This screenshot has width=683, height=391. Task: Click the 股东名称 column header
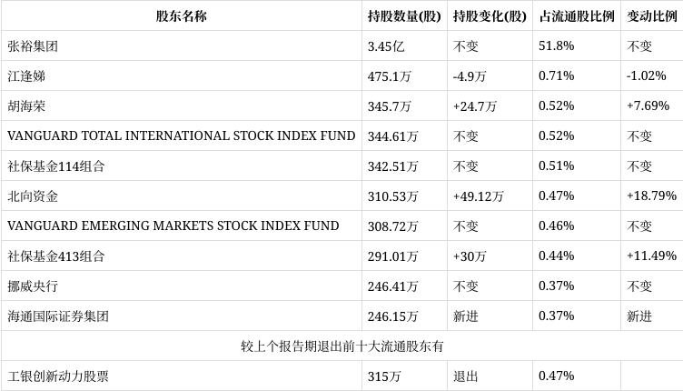[x=181, y=16]
